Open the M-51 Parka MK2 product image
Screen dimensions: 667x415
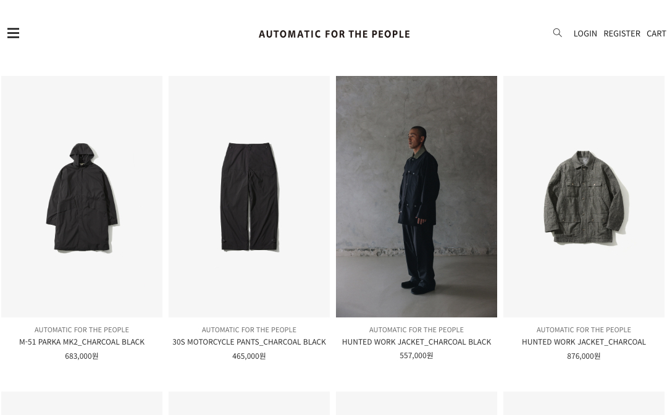(82, 196)
